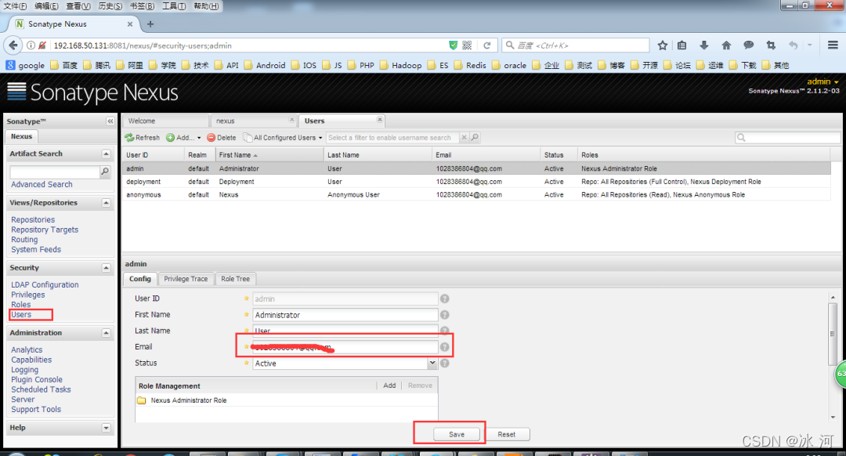Open the Repositories link
The width and height of the screenshot is (846, 456).
point(33,219)
